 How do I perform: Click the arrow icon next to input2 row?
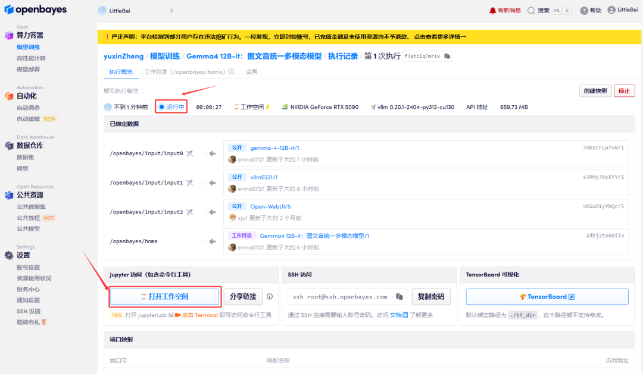coord(213,212)
